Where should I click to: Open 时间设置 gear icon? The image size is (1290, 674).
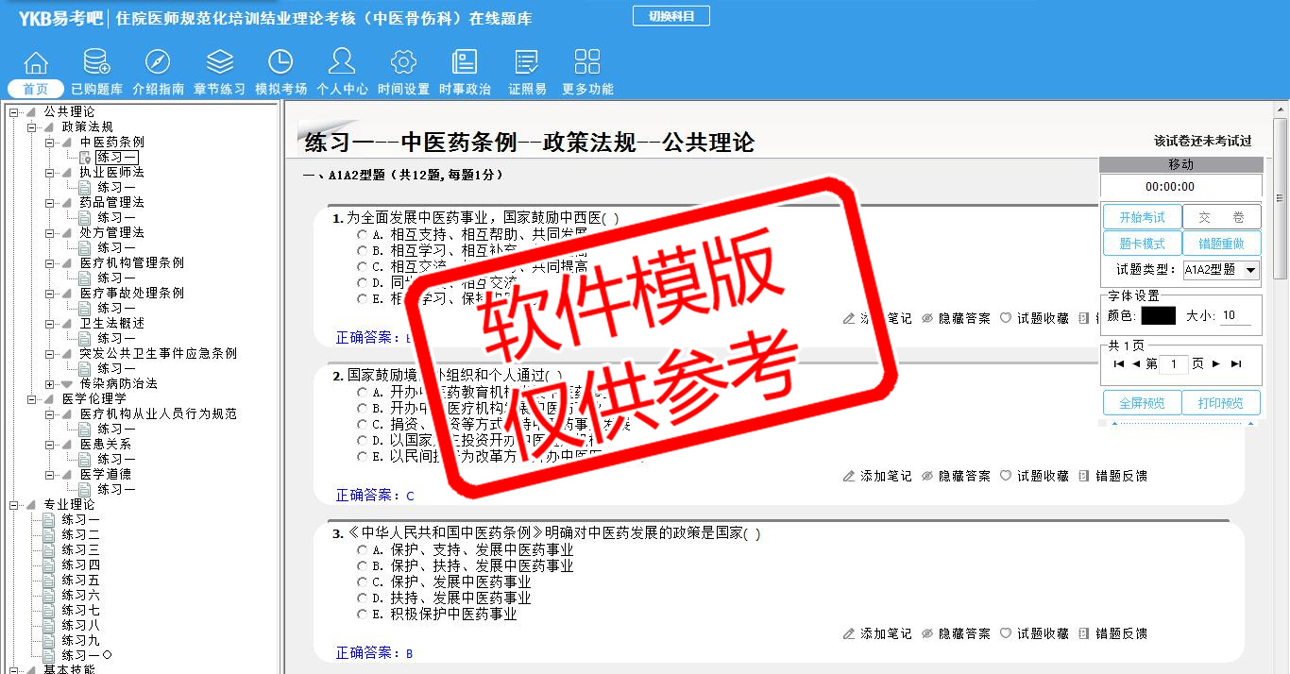pos(403,63)
